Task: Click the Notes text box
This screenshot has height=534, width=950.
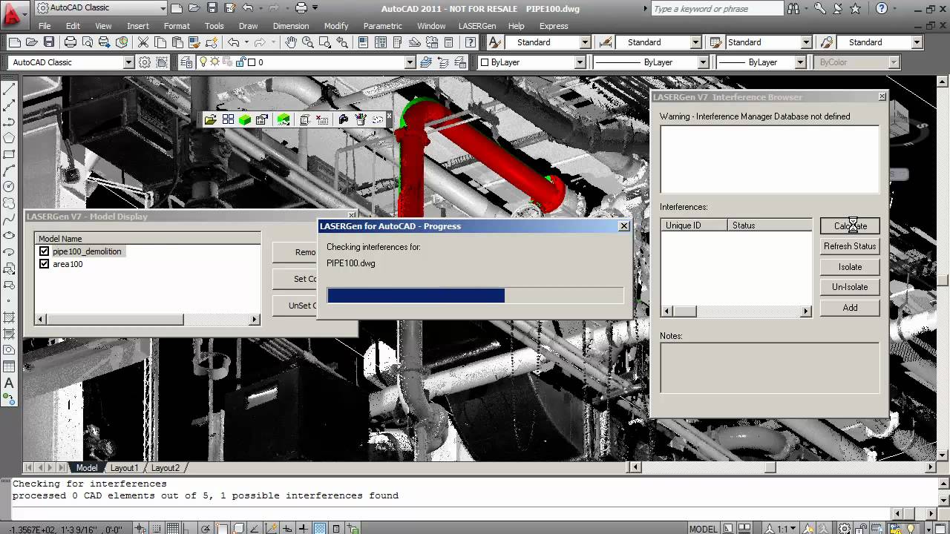Action: [770, 367]
